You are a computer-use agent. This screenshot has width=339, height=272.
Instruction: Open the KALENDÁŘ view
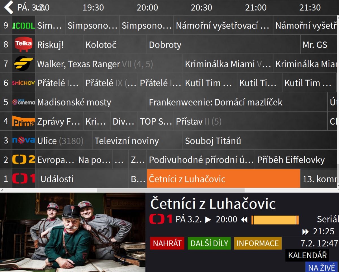pyautogui.click(x=307, y=255)
